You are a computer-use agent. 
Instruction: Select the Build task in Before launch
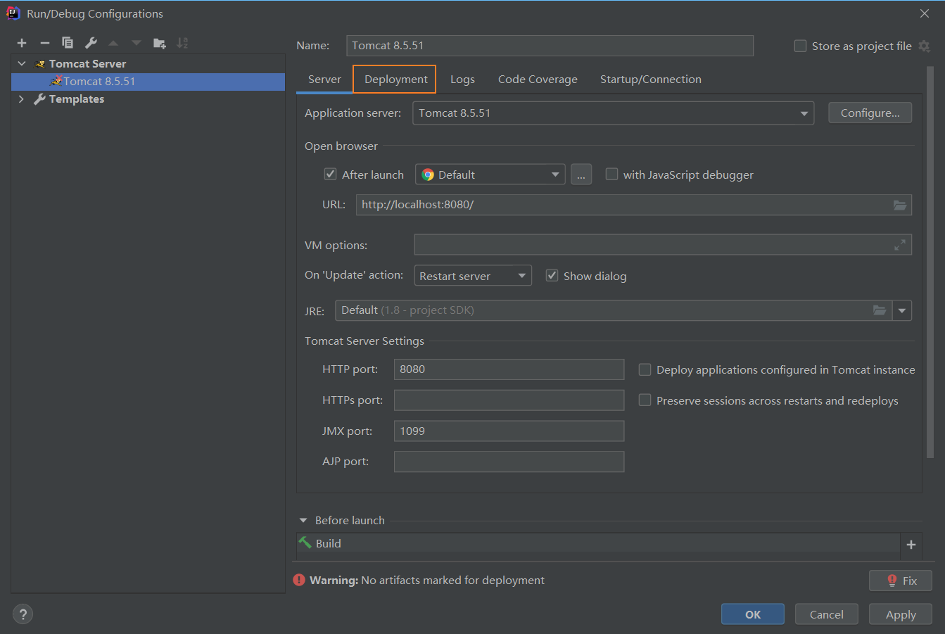click(598, 544)
